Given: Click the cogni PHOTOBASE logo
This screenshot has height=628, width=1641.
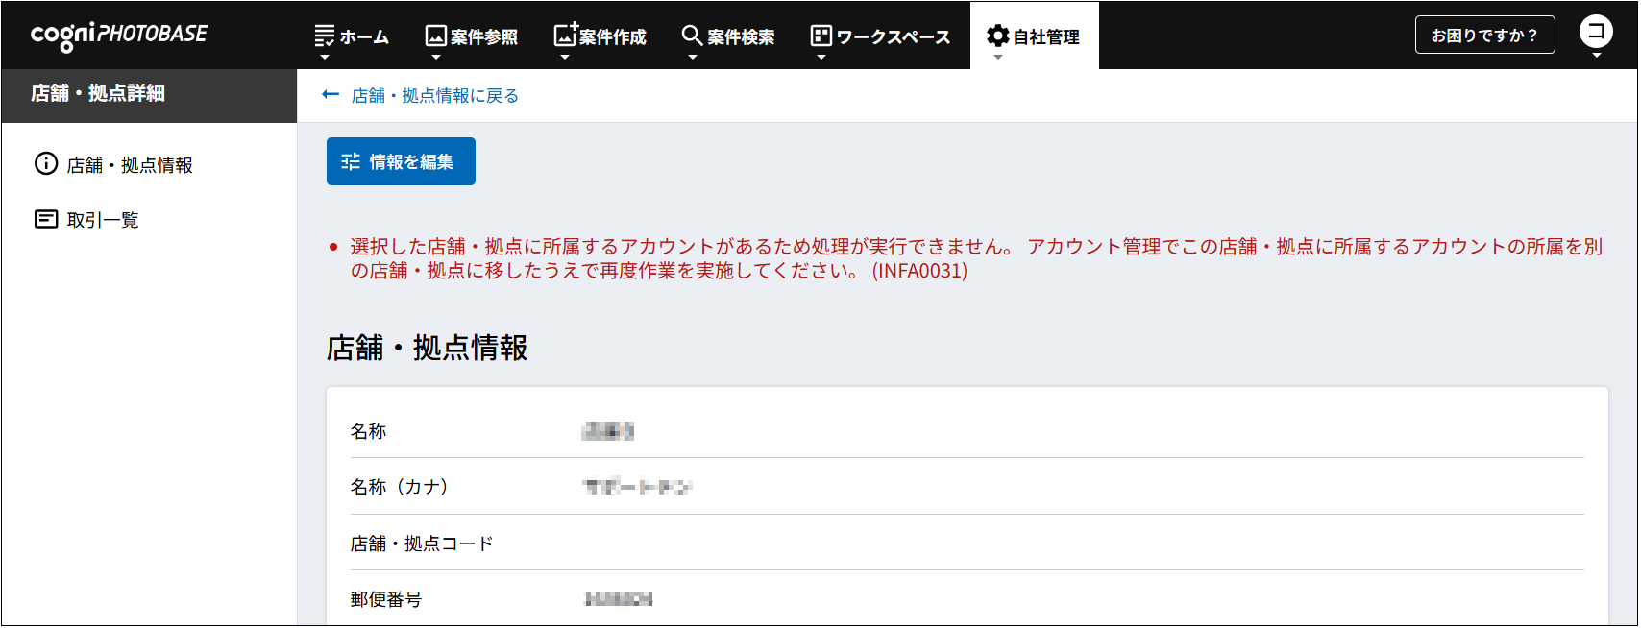Looking at the screenshot, I should point(119,36).
